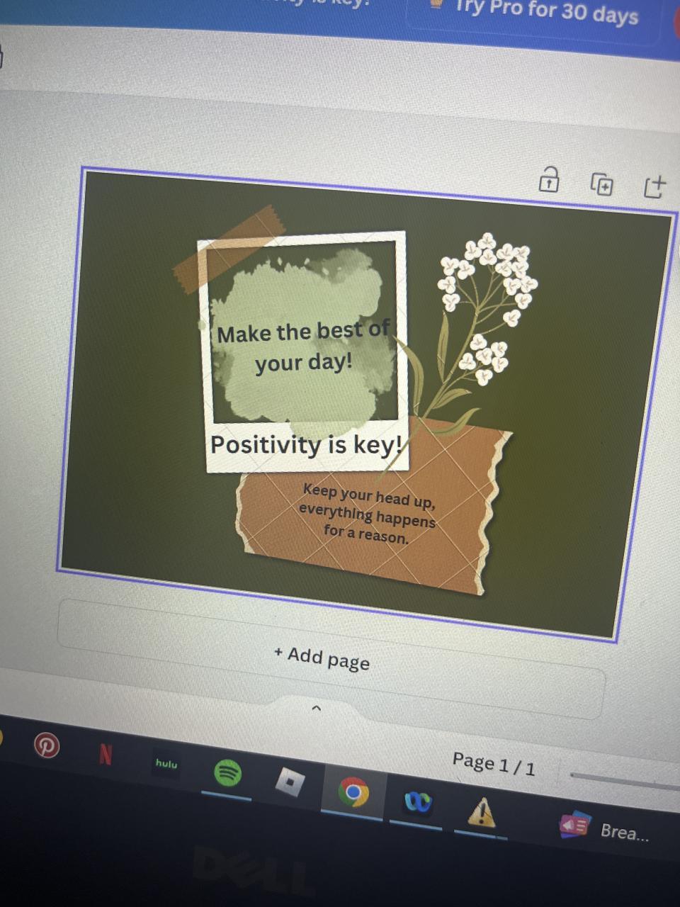Click the duplicate page icon

point(602,185)
